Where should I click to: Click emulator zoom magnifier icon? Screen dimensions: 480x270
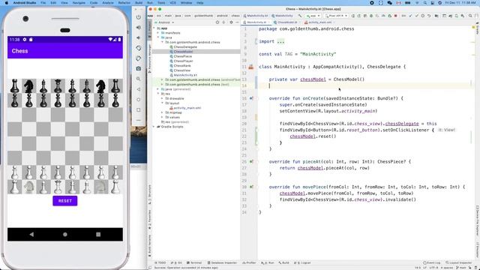click(x=138, y=79)
